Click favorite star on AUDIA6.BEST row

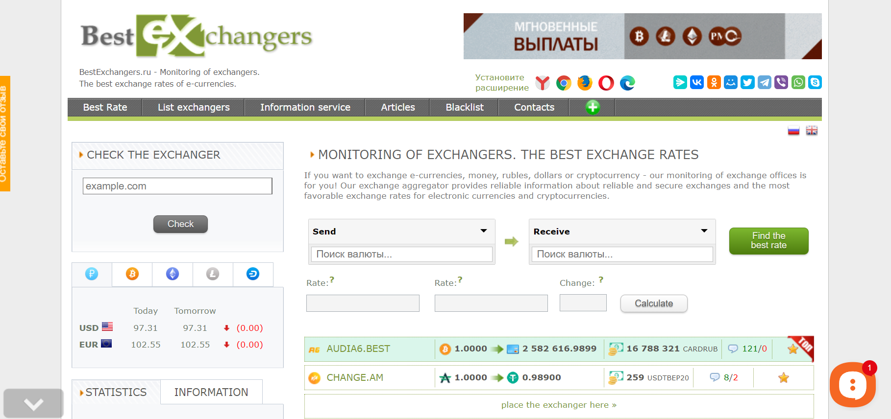pos(792,349)
